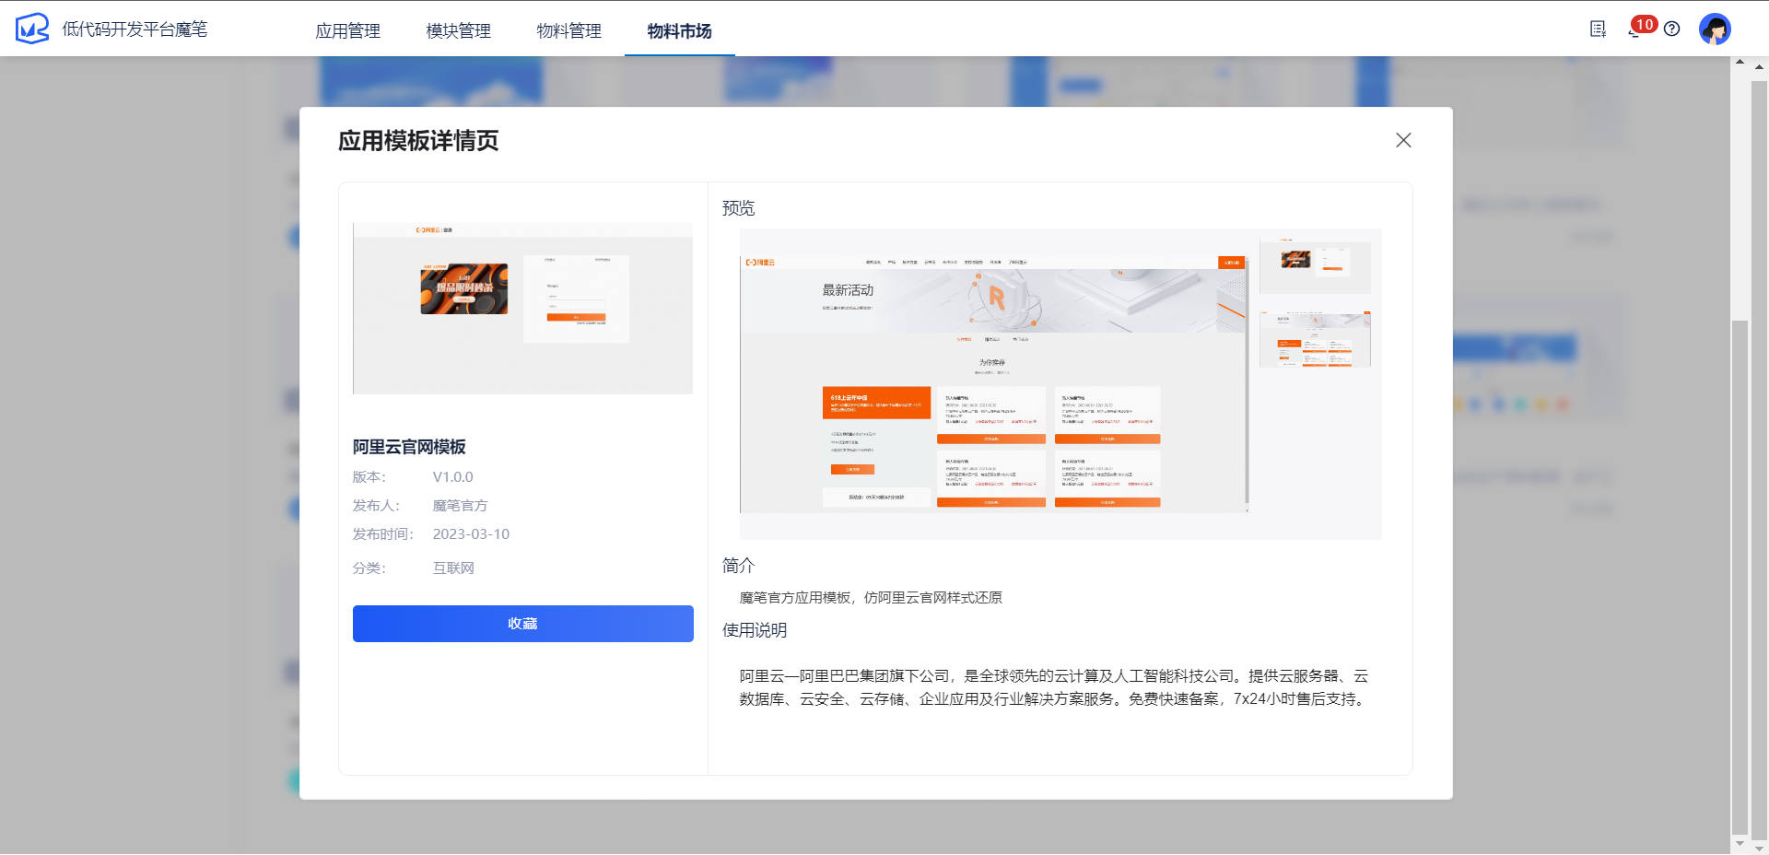Open notifications bell with 10 badge
This screenshot has height=855, width=1769.
pyautogui.click(x=1639, y=27)
